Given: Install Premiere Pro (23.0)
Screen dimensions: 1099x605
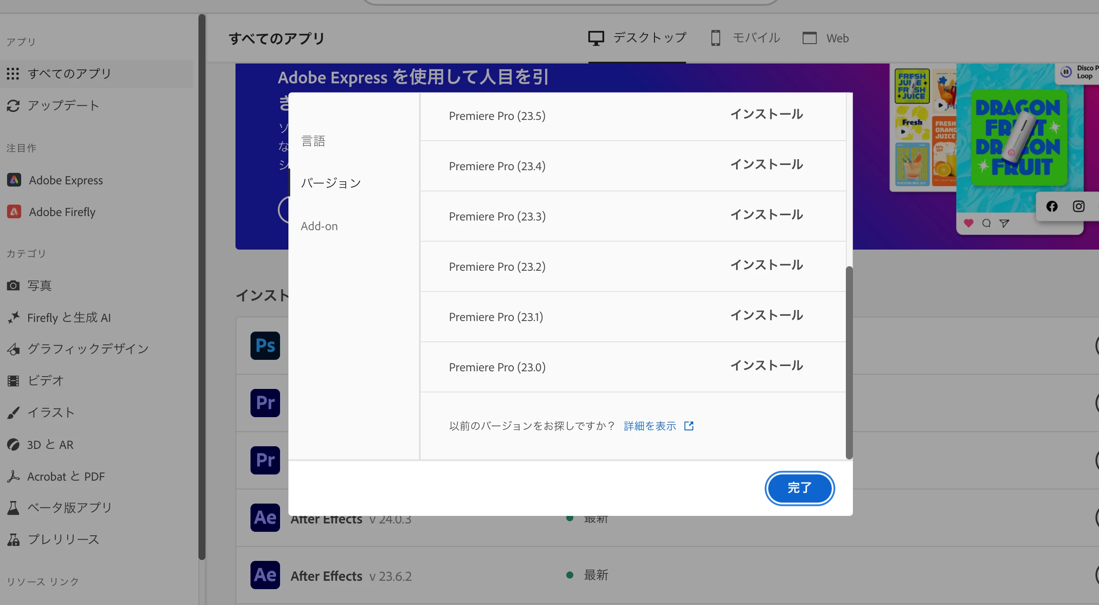Looking at the screenshot, I should click(x=766, y=366).
